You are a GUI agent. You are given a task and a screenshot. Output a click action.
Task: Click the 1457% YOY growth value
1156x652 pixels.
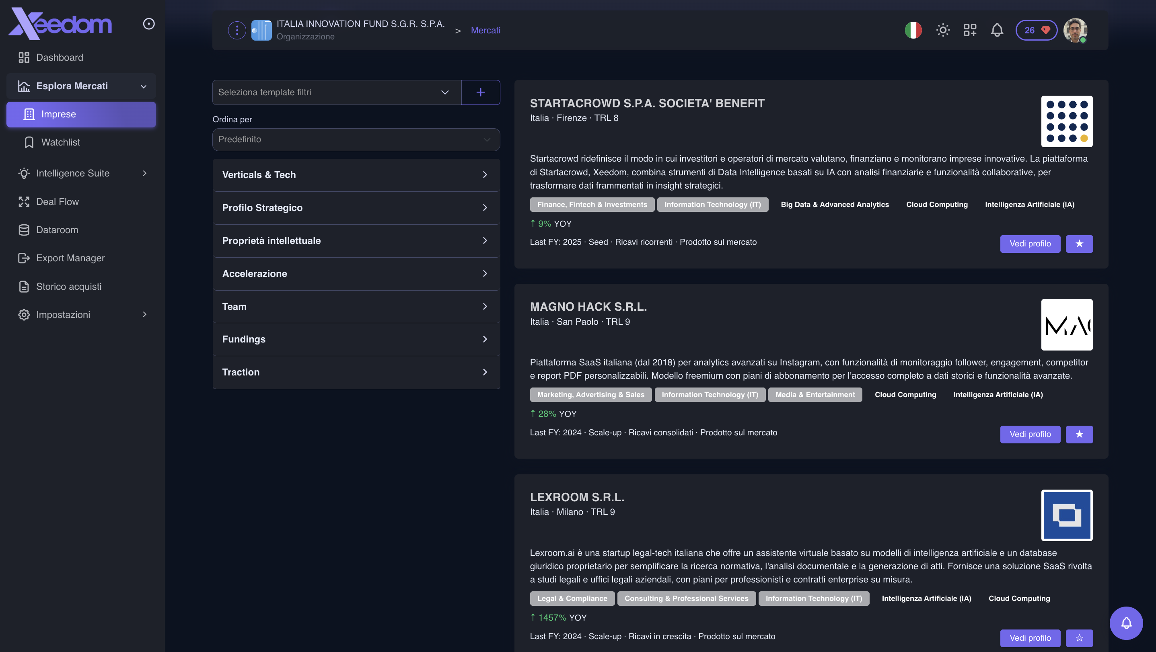click(x=558, y=618)
